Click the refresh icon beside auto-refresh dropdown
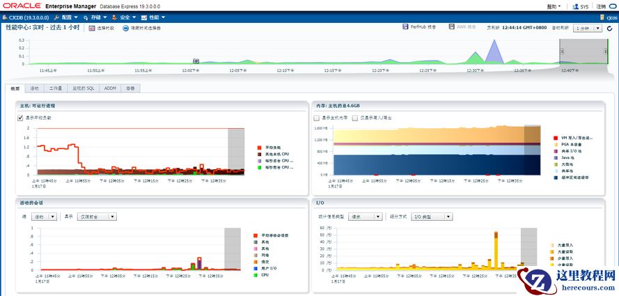 pos(609,28)
